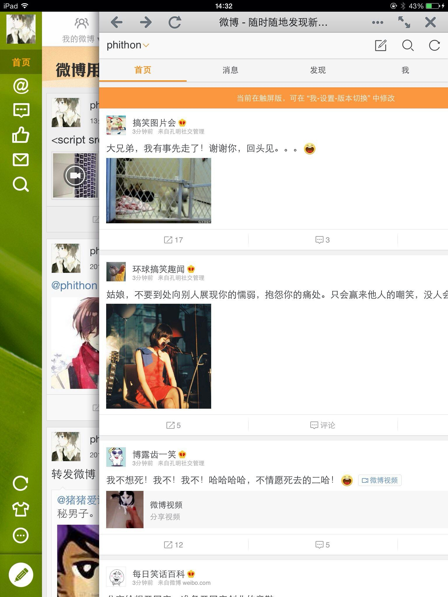Tap the 微博视频 tag link
This screenshot has width=448, height=597.
click(x=380, y=480)
